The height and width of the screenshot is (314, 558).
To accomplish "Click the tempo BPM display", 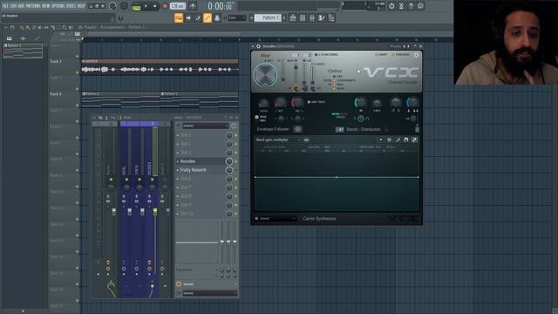I will pyautogui.click(x=178, y=6).
